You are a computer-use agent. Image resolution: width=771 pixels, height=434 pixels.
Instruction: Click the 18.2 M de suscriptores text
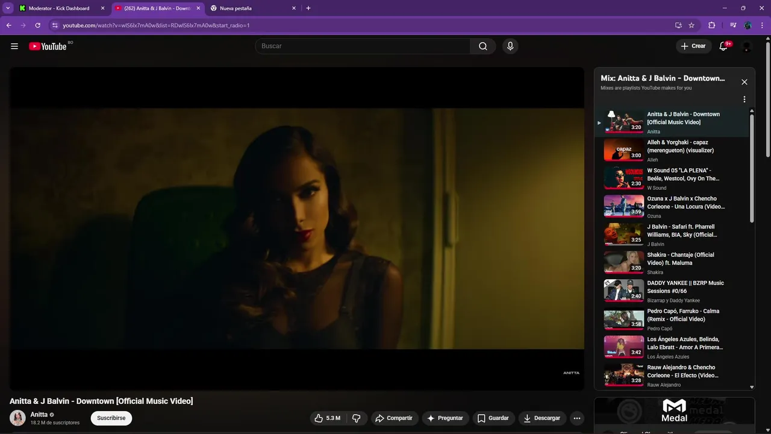point(55,423)
